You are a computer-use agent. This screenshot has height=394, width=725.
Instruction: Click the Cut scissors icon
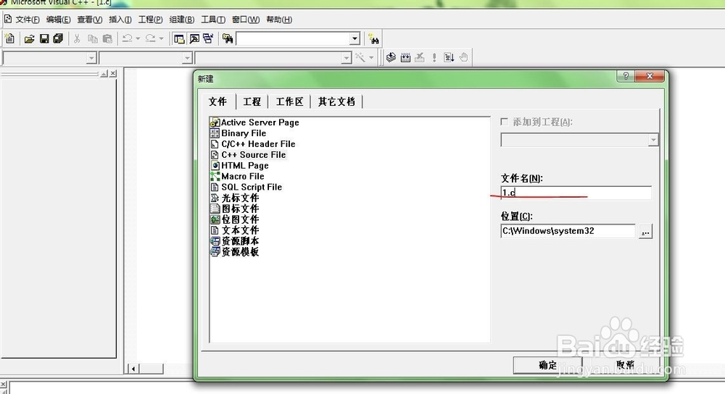pos(78,39)
